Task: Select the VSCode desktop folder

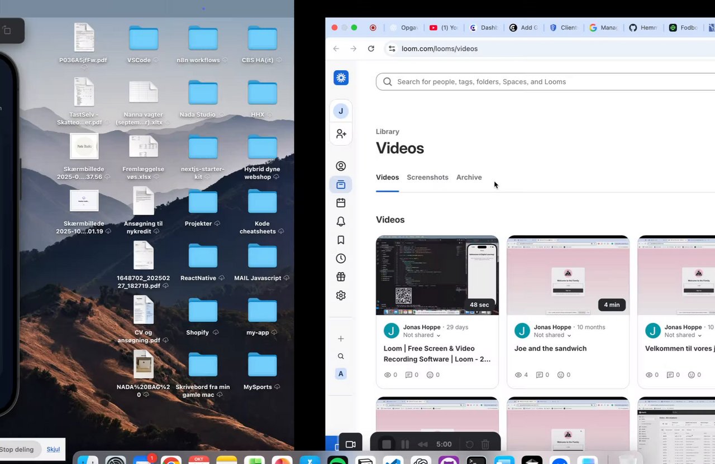Action: (143, 44)
